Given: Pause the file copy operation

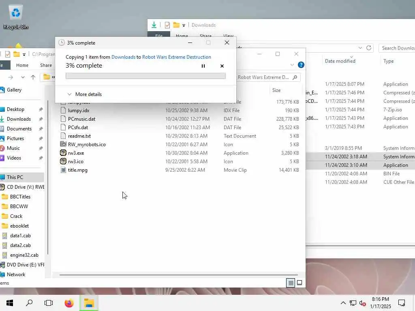Looking at the screenshot, I should (x=203, y=66).
